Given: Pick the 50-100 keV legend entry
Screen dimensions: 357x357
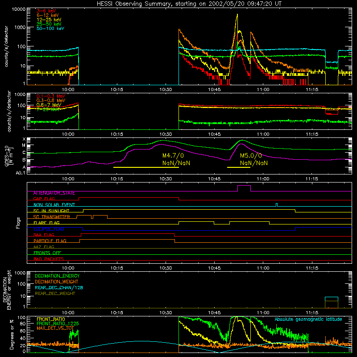Looking at the screenshot, I should (x=50, y=28).
